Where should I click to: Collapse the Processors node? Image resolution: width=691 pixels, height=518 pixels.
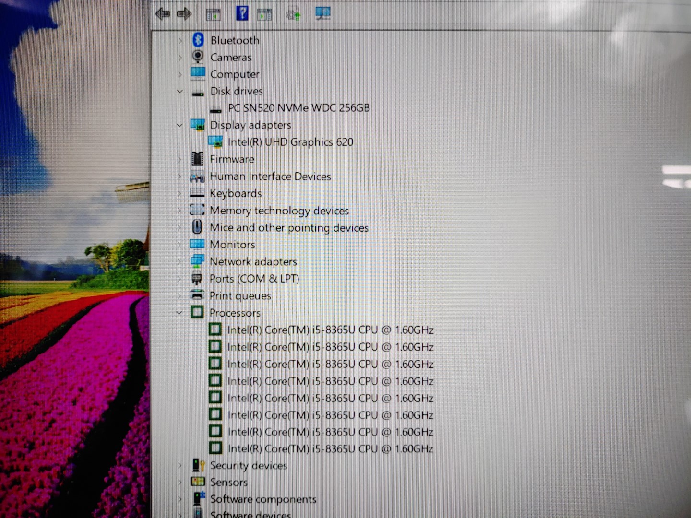point(179,313)
